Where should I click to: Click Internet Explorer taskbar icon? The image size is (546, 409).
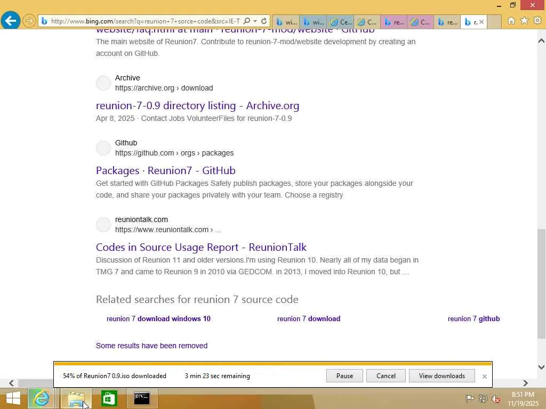[41, 398]
